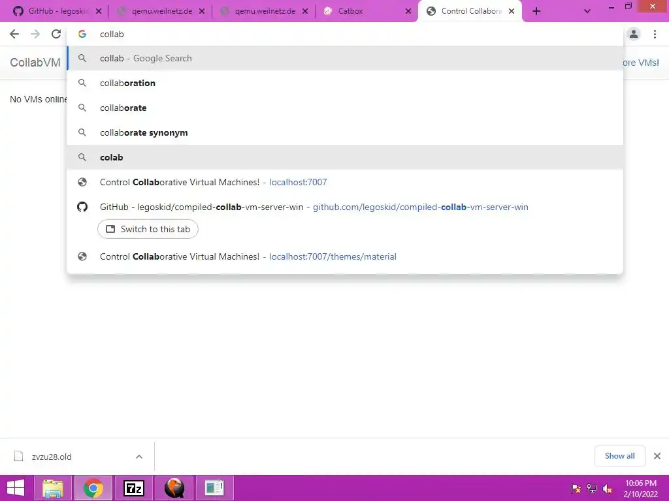Viewport: 669px width, 501px height.
Task: Click the Chrome taskbar icon
Action: point(93,488)
